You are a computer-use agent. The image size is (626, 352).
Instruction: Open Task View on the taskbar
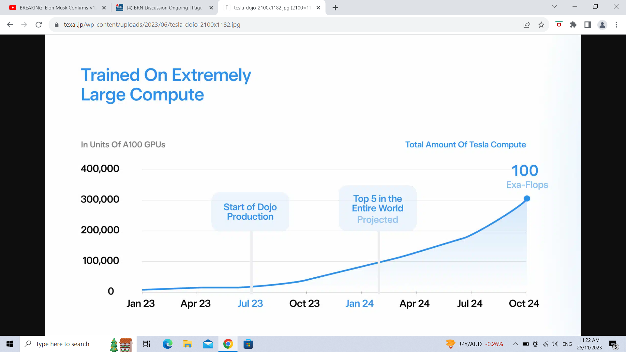click(x=147, y=344)
